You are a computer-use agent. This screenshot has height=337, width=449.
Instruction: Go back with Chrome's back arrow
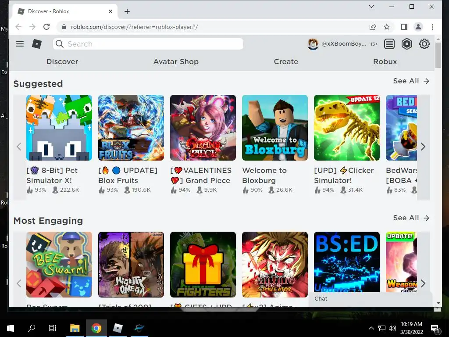(x=18, y=27)
